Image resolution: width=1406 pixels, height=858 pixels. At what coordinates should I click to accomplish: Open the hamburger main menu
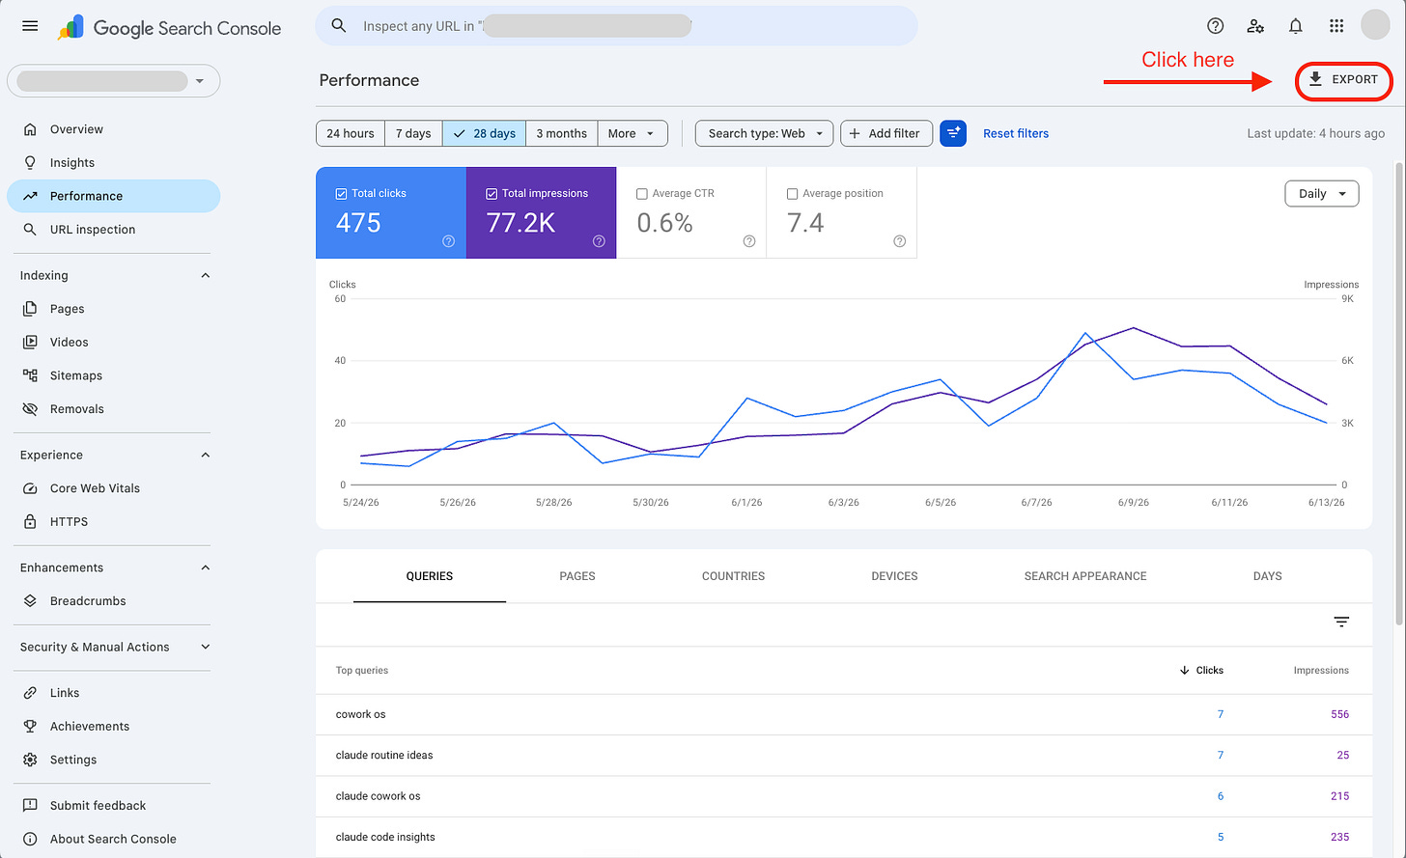[30, 26]
